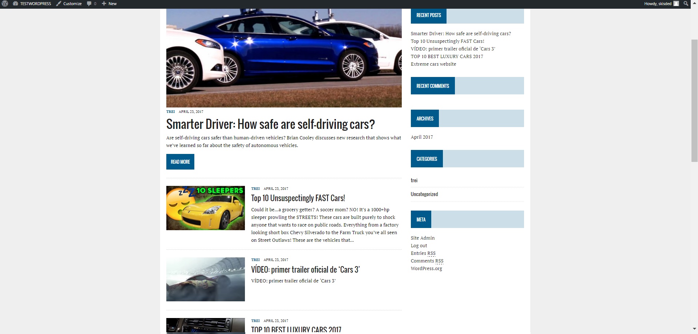Open the comments bubble in admin bar
The image size is (698, 334).
(x=91, y=4)
